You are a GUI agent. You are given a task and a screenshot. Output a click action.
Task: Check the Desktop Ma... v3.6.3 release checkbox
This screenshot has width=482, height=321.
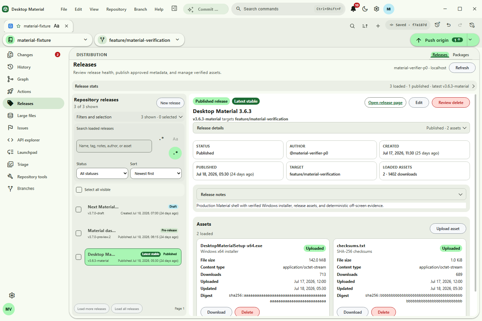coord(79,257)
